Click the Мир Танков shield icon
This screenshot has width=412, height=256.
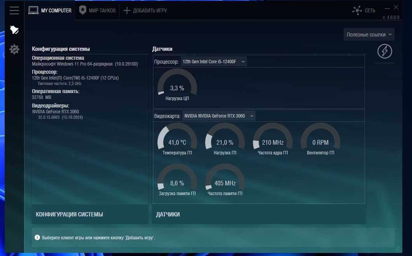tap(82, 10)
